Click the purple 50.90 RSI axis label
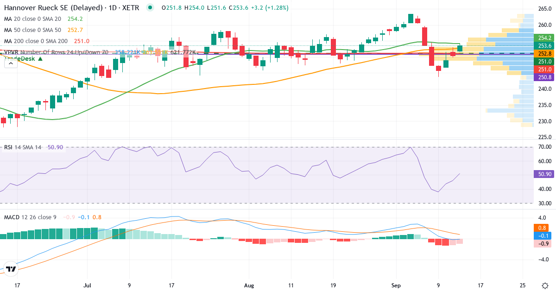 point(543,174)
